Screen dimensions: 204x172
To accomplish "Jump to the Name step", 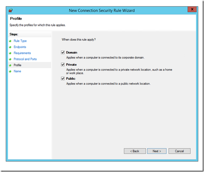I will pos(17,71).
